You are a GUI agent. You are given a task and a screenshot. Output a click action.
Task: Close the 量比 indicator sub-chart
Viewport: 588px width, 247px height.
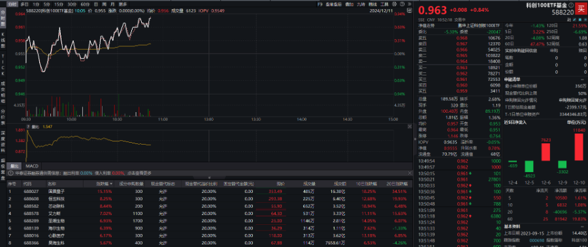(x=410, y=126)
